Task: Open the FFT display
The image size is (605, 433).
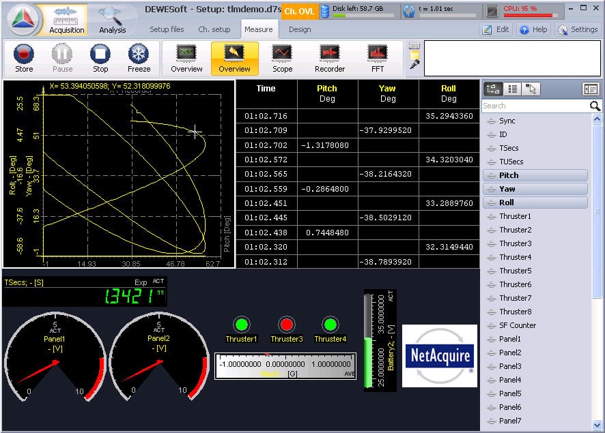Action: [378, 59]
